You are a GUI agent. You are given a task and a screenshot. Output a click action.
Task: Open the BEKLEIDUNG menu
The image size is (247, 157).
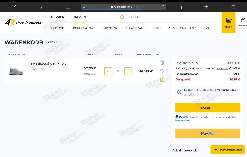tap(83, 28)
